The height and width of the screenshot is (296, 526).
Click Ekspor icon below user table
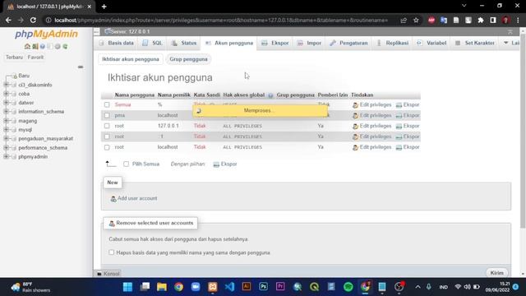[216, 164]
